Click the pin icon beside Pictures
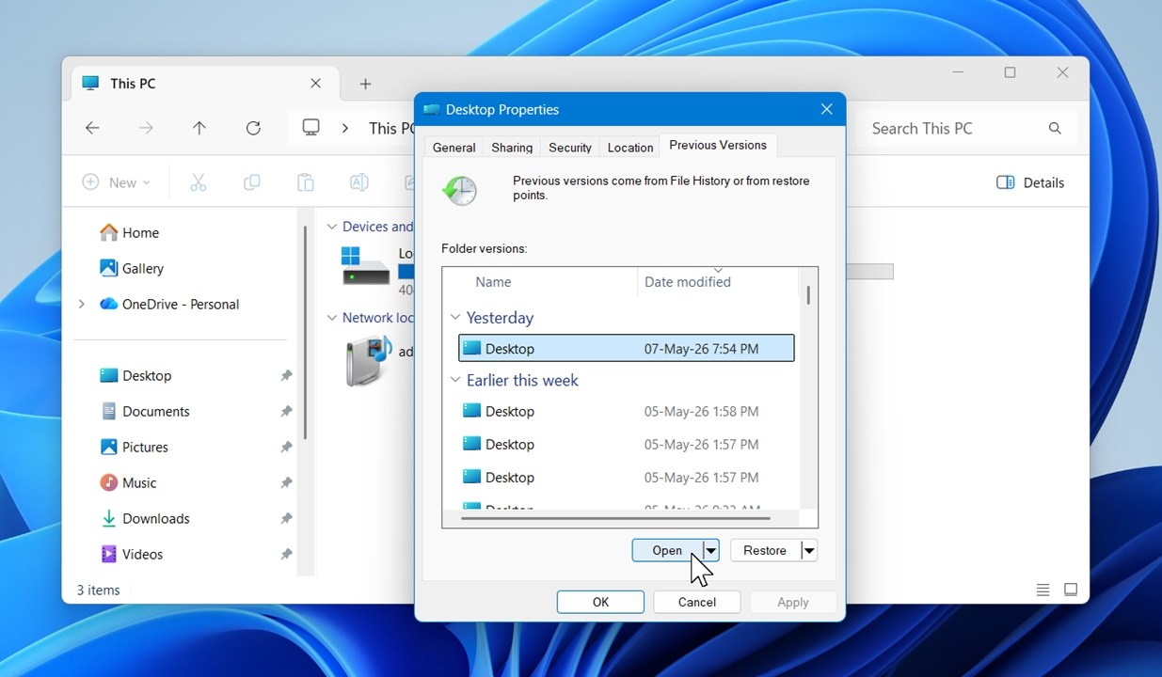This screenshot has width=1162, height=677. [286, 447]
